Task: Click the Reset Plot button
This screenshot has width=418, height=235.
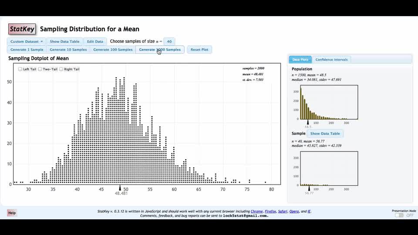Action: point(199,50)
